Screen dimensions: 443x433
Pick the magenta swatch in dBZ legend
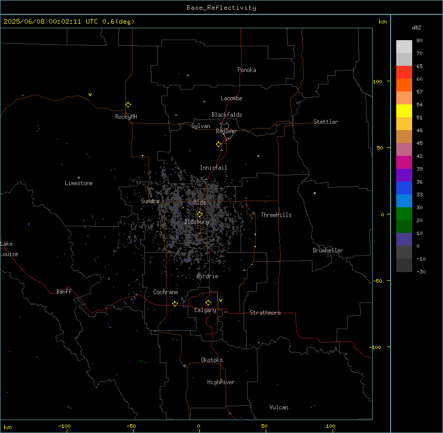pyautogui.click(x=404, y=162)
